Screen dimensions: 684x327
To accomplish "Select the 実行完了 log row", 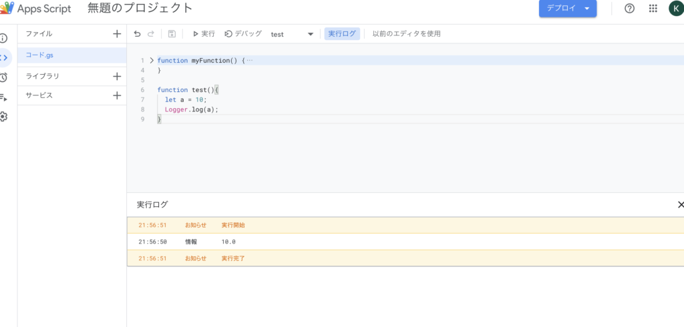I will tap(405, 258).
